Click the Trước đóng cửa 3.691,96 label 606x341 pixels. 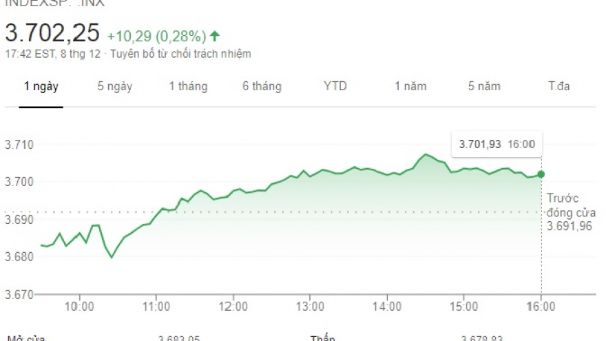click(x=570, y=211)
